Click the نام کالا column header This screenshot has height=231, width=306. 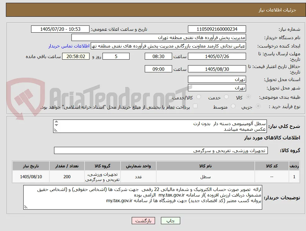(205, 166)
